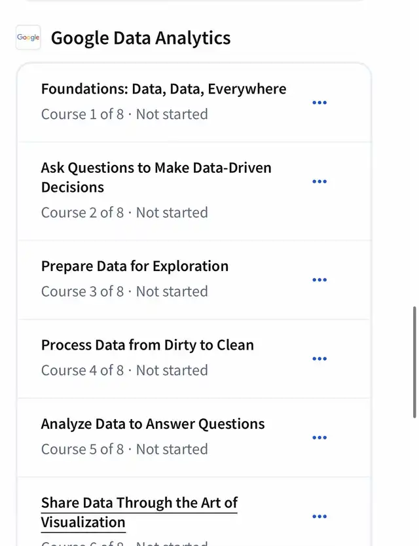Open more options for Analyze Data course
This screenshot has width=419, height=546.
319,437
